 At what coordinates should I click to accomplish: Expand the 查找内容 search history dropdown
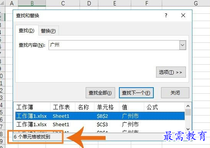tap(182, 45)
